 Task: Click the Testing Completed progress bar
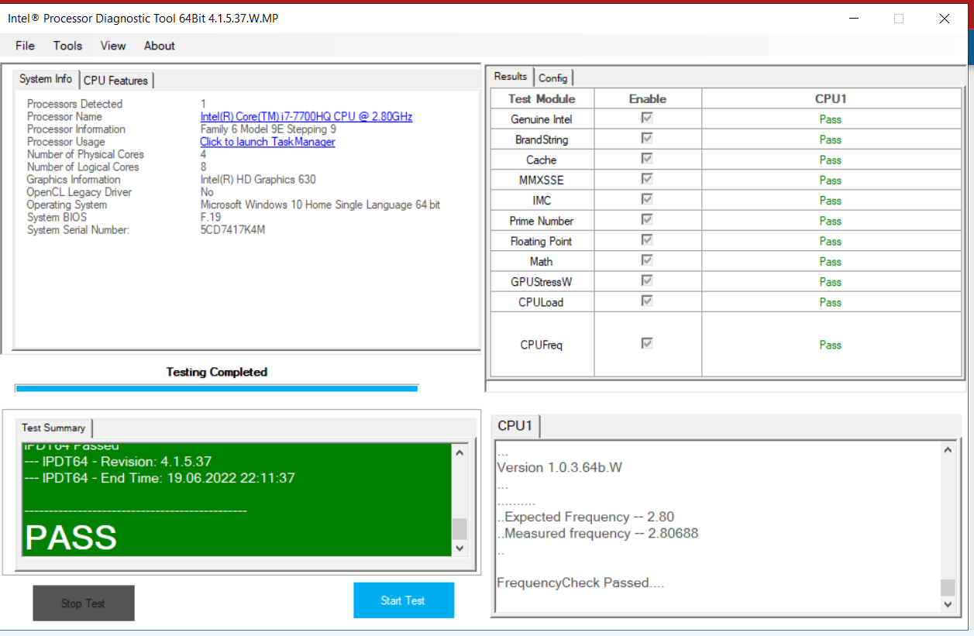(216, 387)
